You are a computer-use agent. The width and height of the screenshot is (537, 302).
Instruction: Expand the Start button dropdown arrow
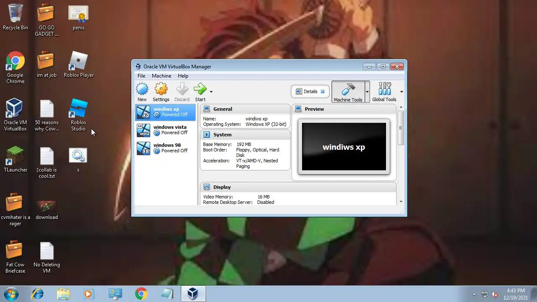click(x=211, y=91)
